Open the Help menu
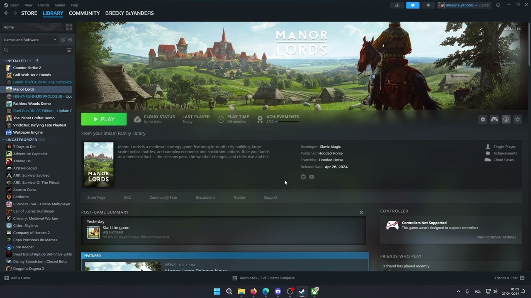 (x=74, y=5)
